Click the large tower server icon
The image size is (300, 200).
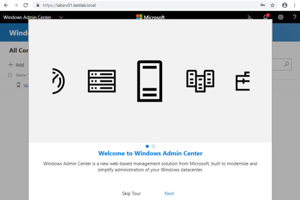(x=149, y=81)
